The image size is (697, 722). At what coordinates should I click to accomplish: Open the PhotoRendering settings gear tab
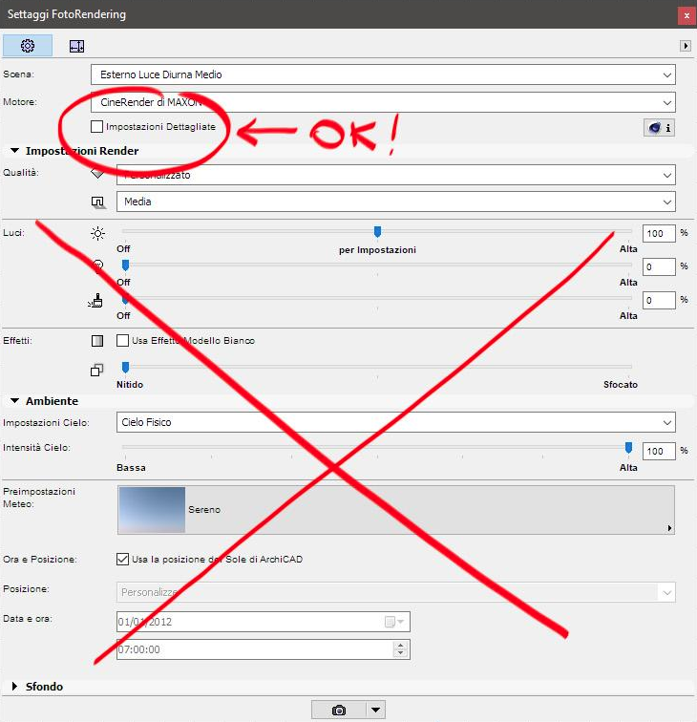(x=28, y=45)
